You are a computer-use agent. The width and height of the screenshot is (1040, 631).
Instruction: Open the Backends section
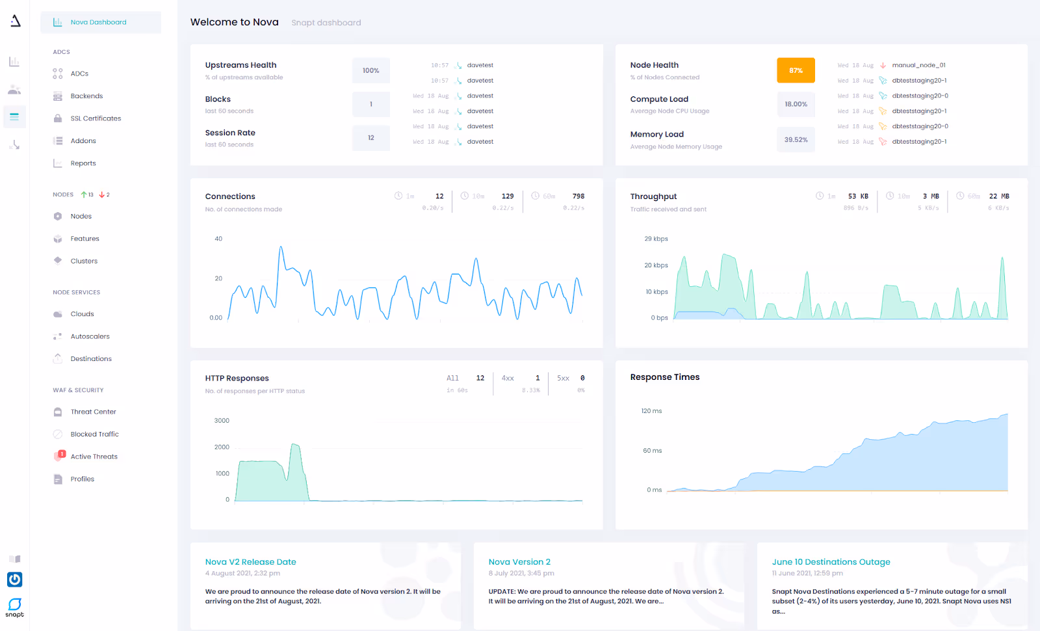tap(86, 96)
